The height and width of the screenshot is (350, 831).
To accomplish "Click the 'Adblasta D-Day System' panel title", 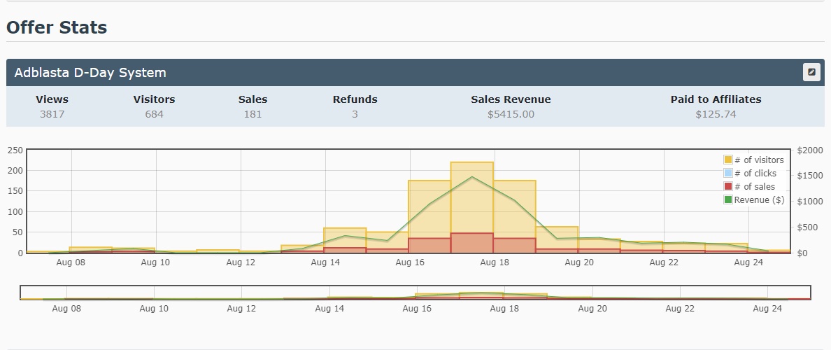I will tap(90, 73).
